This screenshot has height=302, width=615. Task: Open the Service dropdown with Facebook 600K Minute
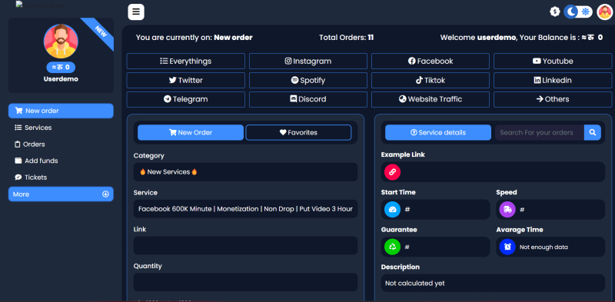[x=245, y=209]
